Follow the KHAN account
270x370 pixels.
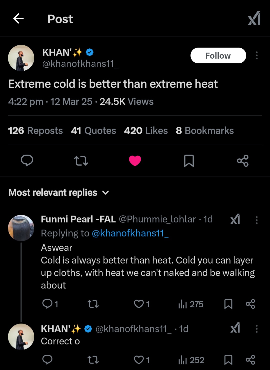[x=218, y=56]
